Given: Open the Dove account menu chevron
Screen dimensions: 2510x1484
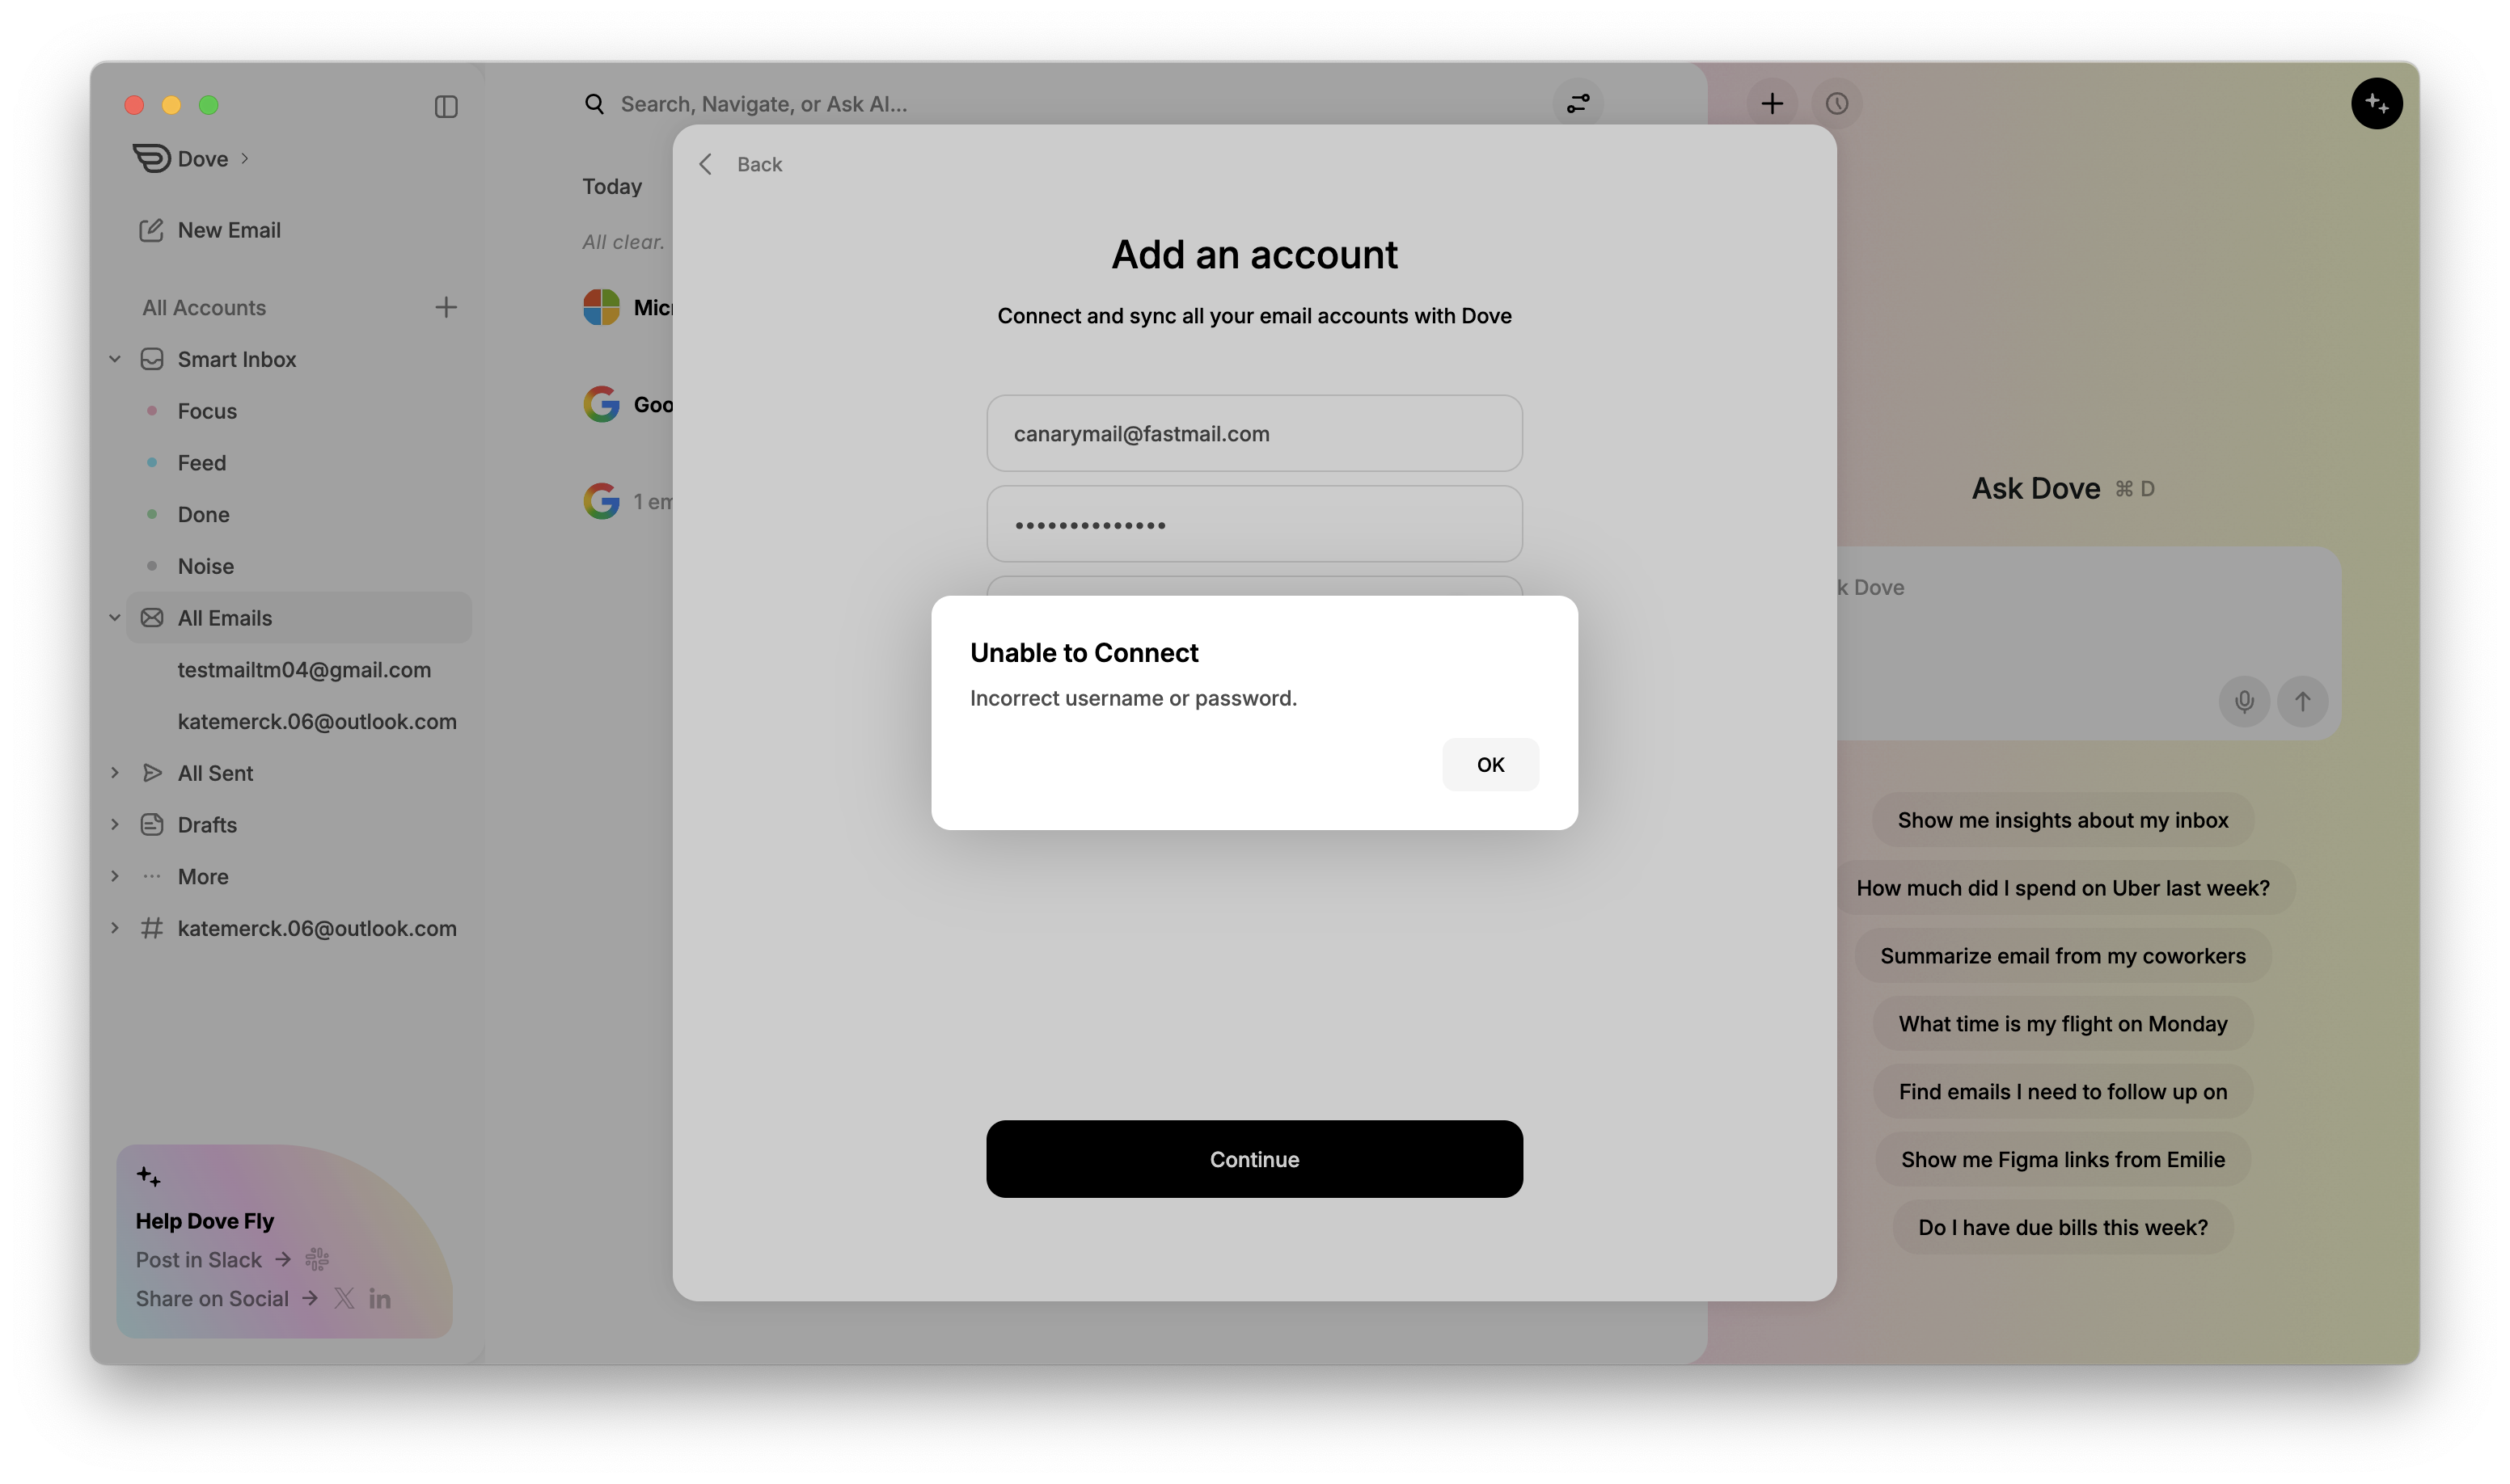Looking at the screenshot, I should pyautogui.click(x=245, y=159).
